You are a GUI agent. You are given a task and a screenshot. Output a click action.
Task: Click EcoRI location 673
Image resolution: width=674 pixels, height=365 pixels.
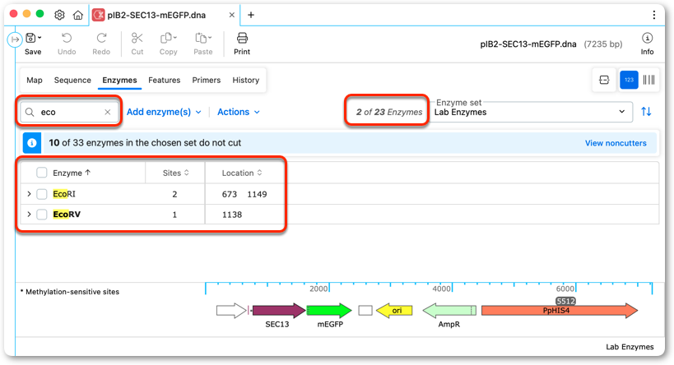230,194
